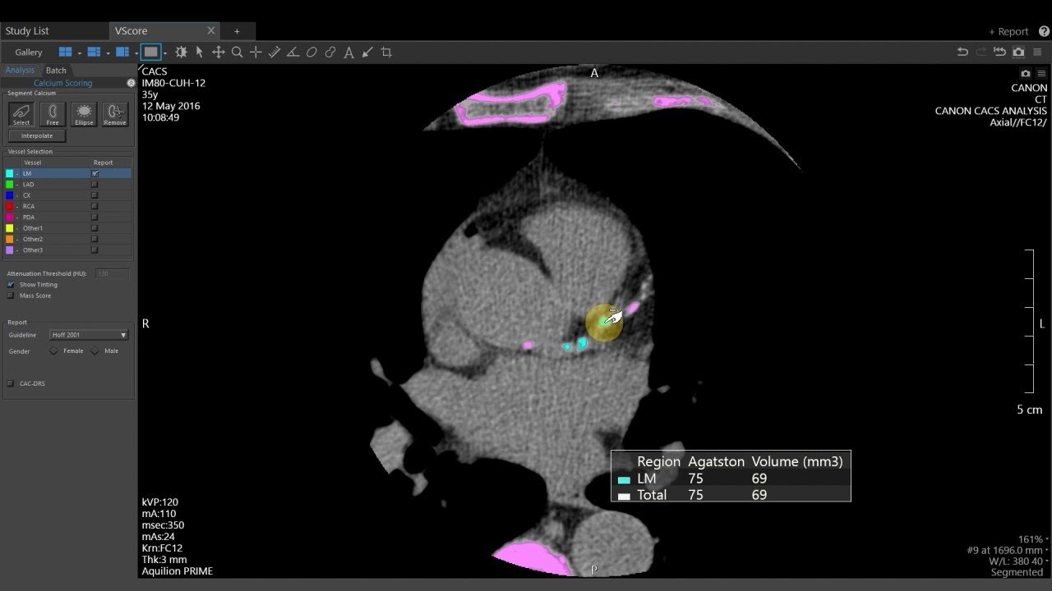Check the PDA report checkbox
The image size is (1052, 591).
[x=95, y=218]
